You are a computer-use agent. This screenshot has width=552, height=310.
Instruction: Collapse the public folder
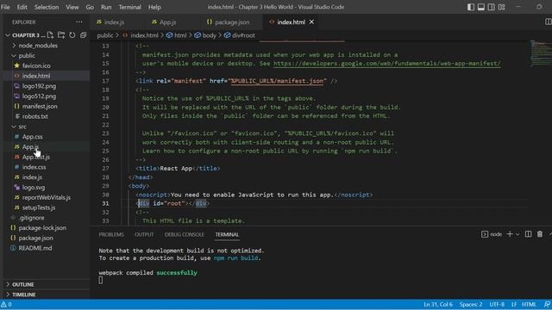(x=27, y=56)
